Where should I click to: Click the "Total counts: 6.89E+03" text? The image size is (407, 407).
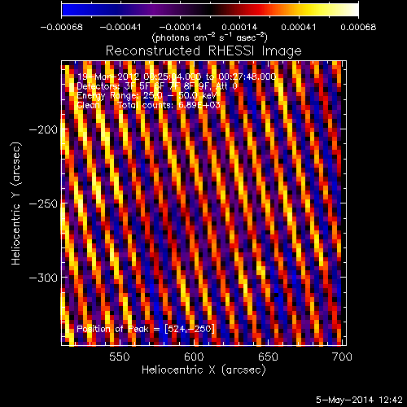point(168,105)
